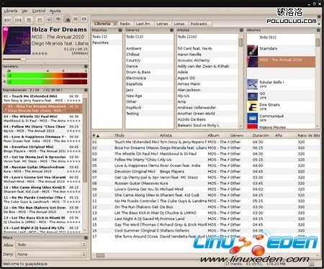This screenshot has height=269, width=324.
Task: Click the Álbumes list vertical scrollbar
Action: [x=318, y=81]
